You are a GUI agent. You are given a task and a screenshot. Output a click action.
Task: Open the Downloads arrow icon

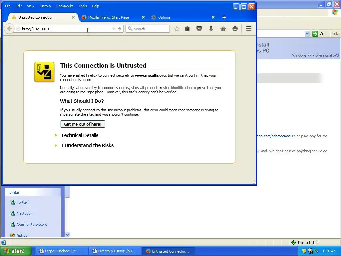pyautogui.click(x=211, y=29)
